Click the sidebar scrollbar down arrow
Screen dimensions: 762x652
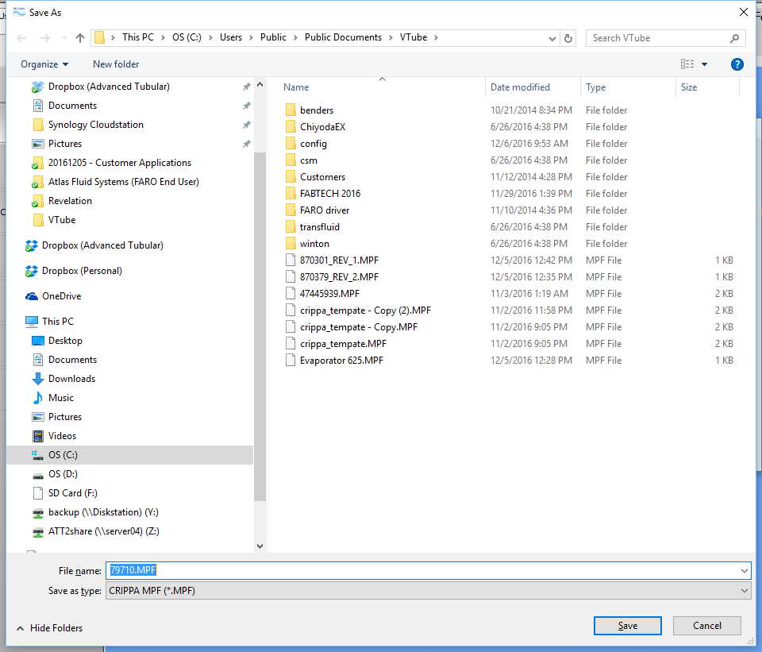pyautogui.click(x=260, y=546)
